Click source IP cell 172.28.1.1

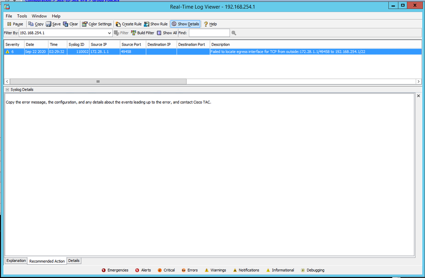pyautogui.click(x=105, y=51)
